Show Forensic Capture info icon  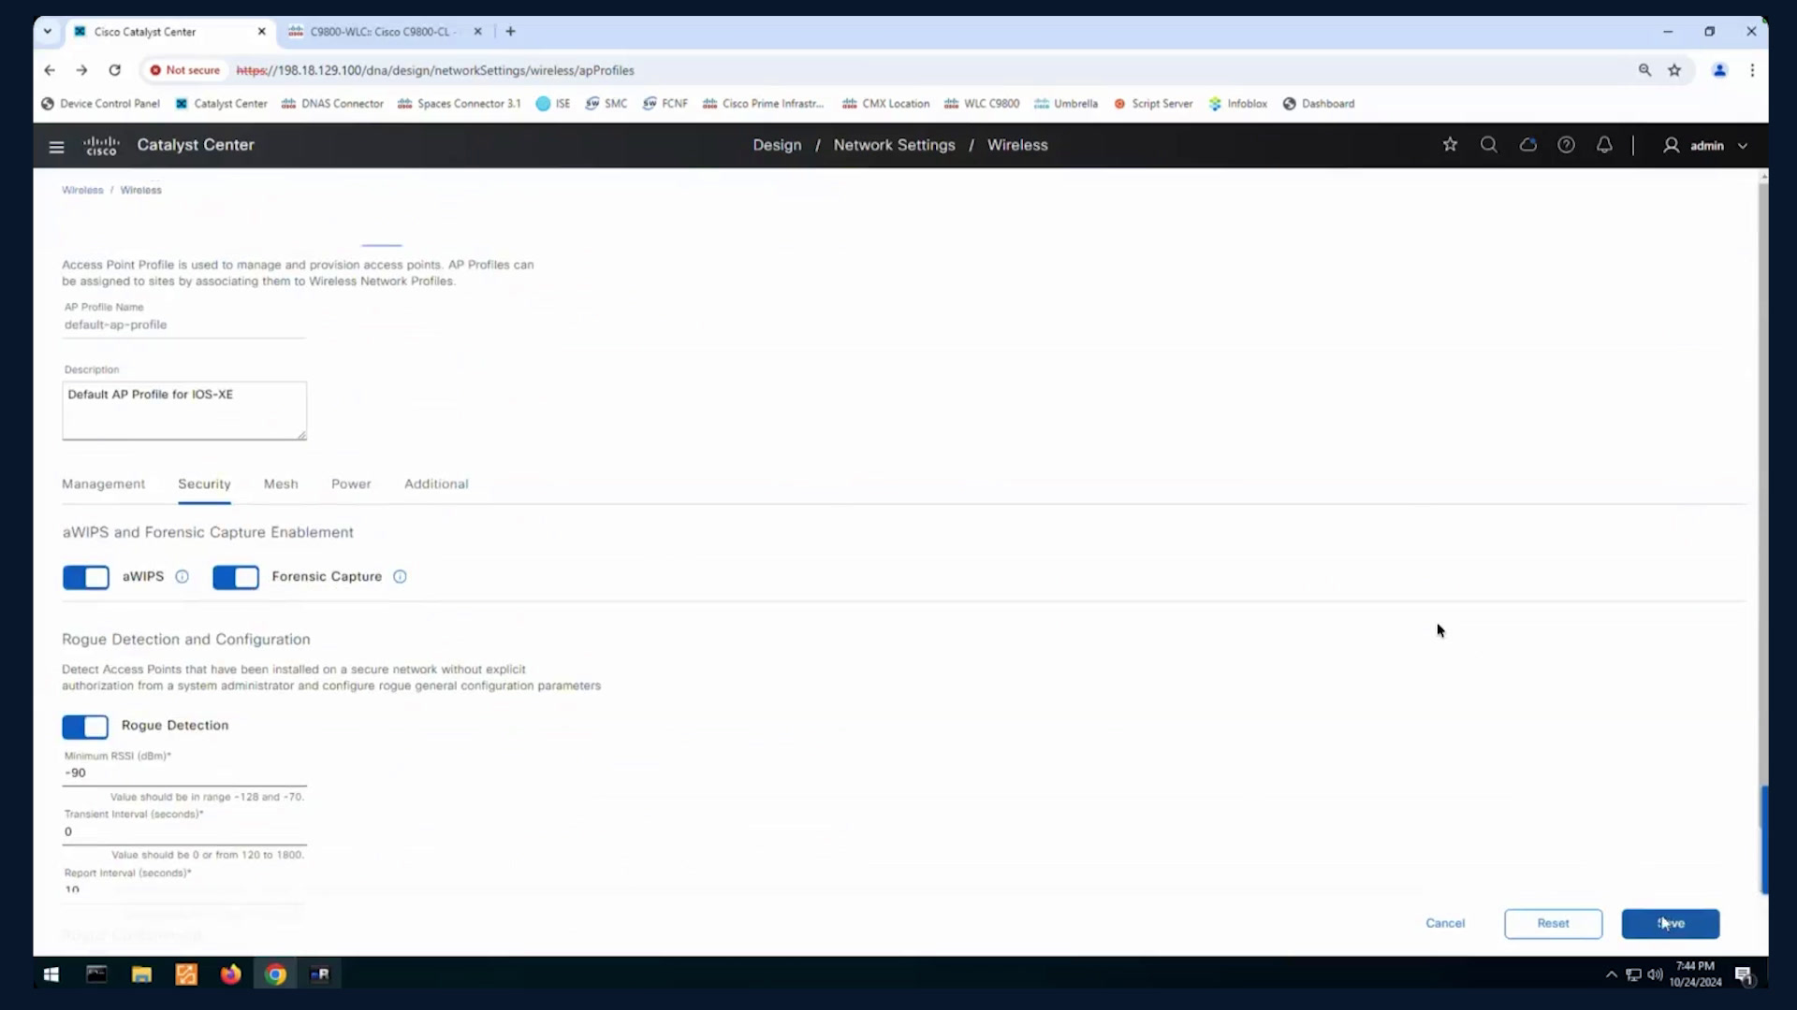point(400,577)
